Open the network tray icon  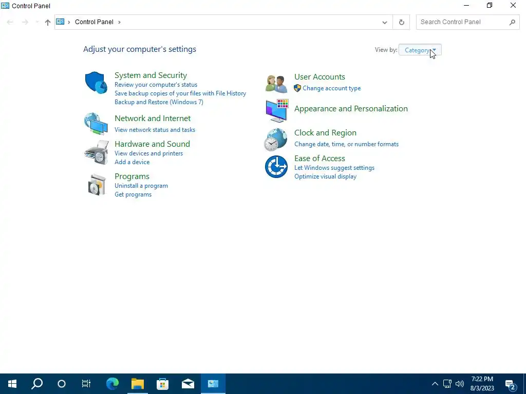tap(447, 384)
